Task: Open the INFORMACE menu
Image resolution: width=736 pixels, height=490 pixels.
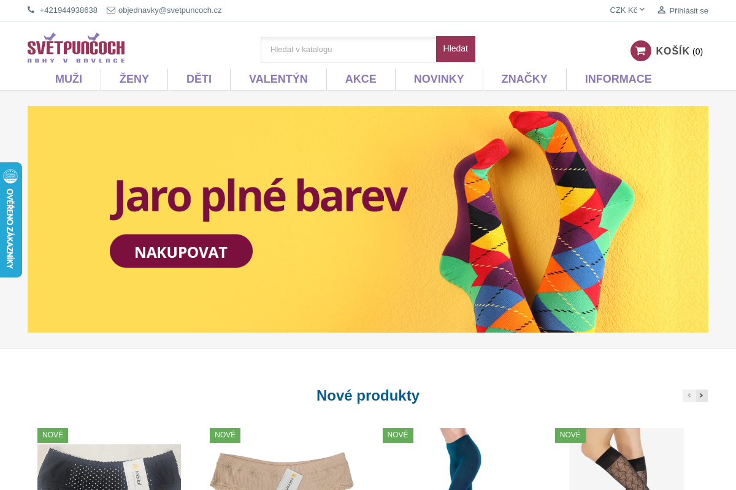Action: pyautogui.click(x=618, y=79)
